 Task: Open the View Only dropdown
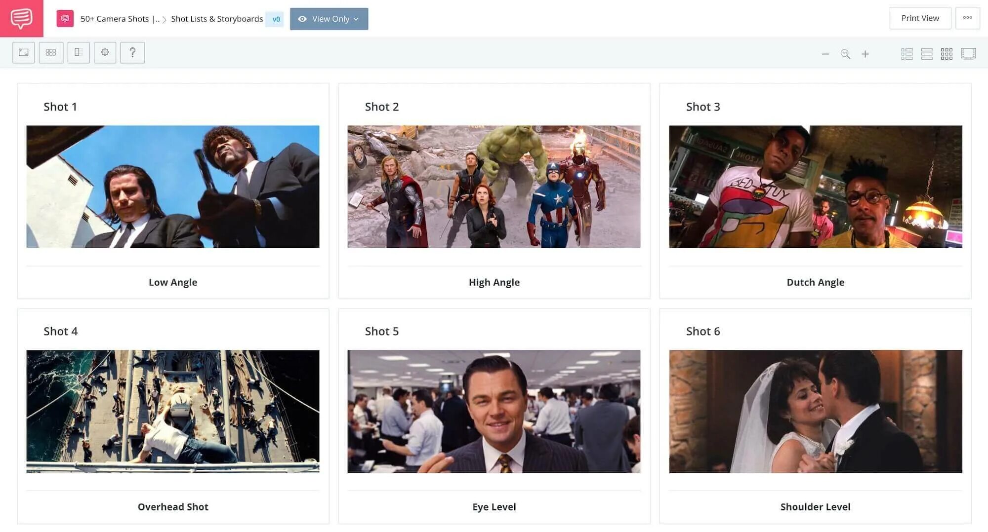(x=329, y=19)
